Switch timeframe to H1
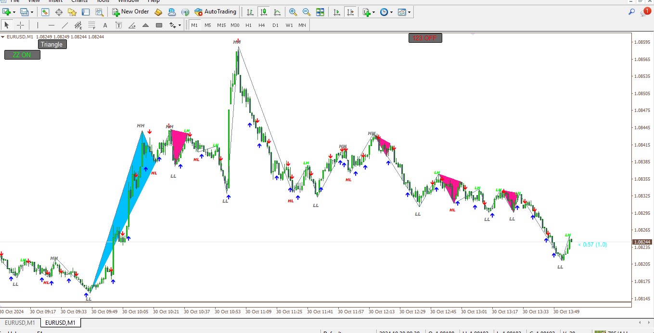The width and height of the screenshot is (654, 333). [x=248, y=25]
